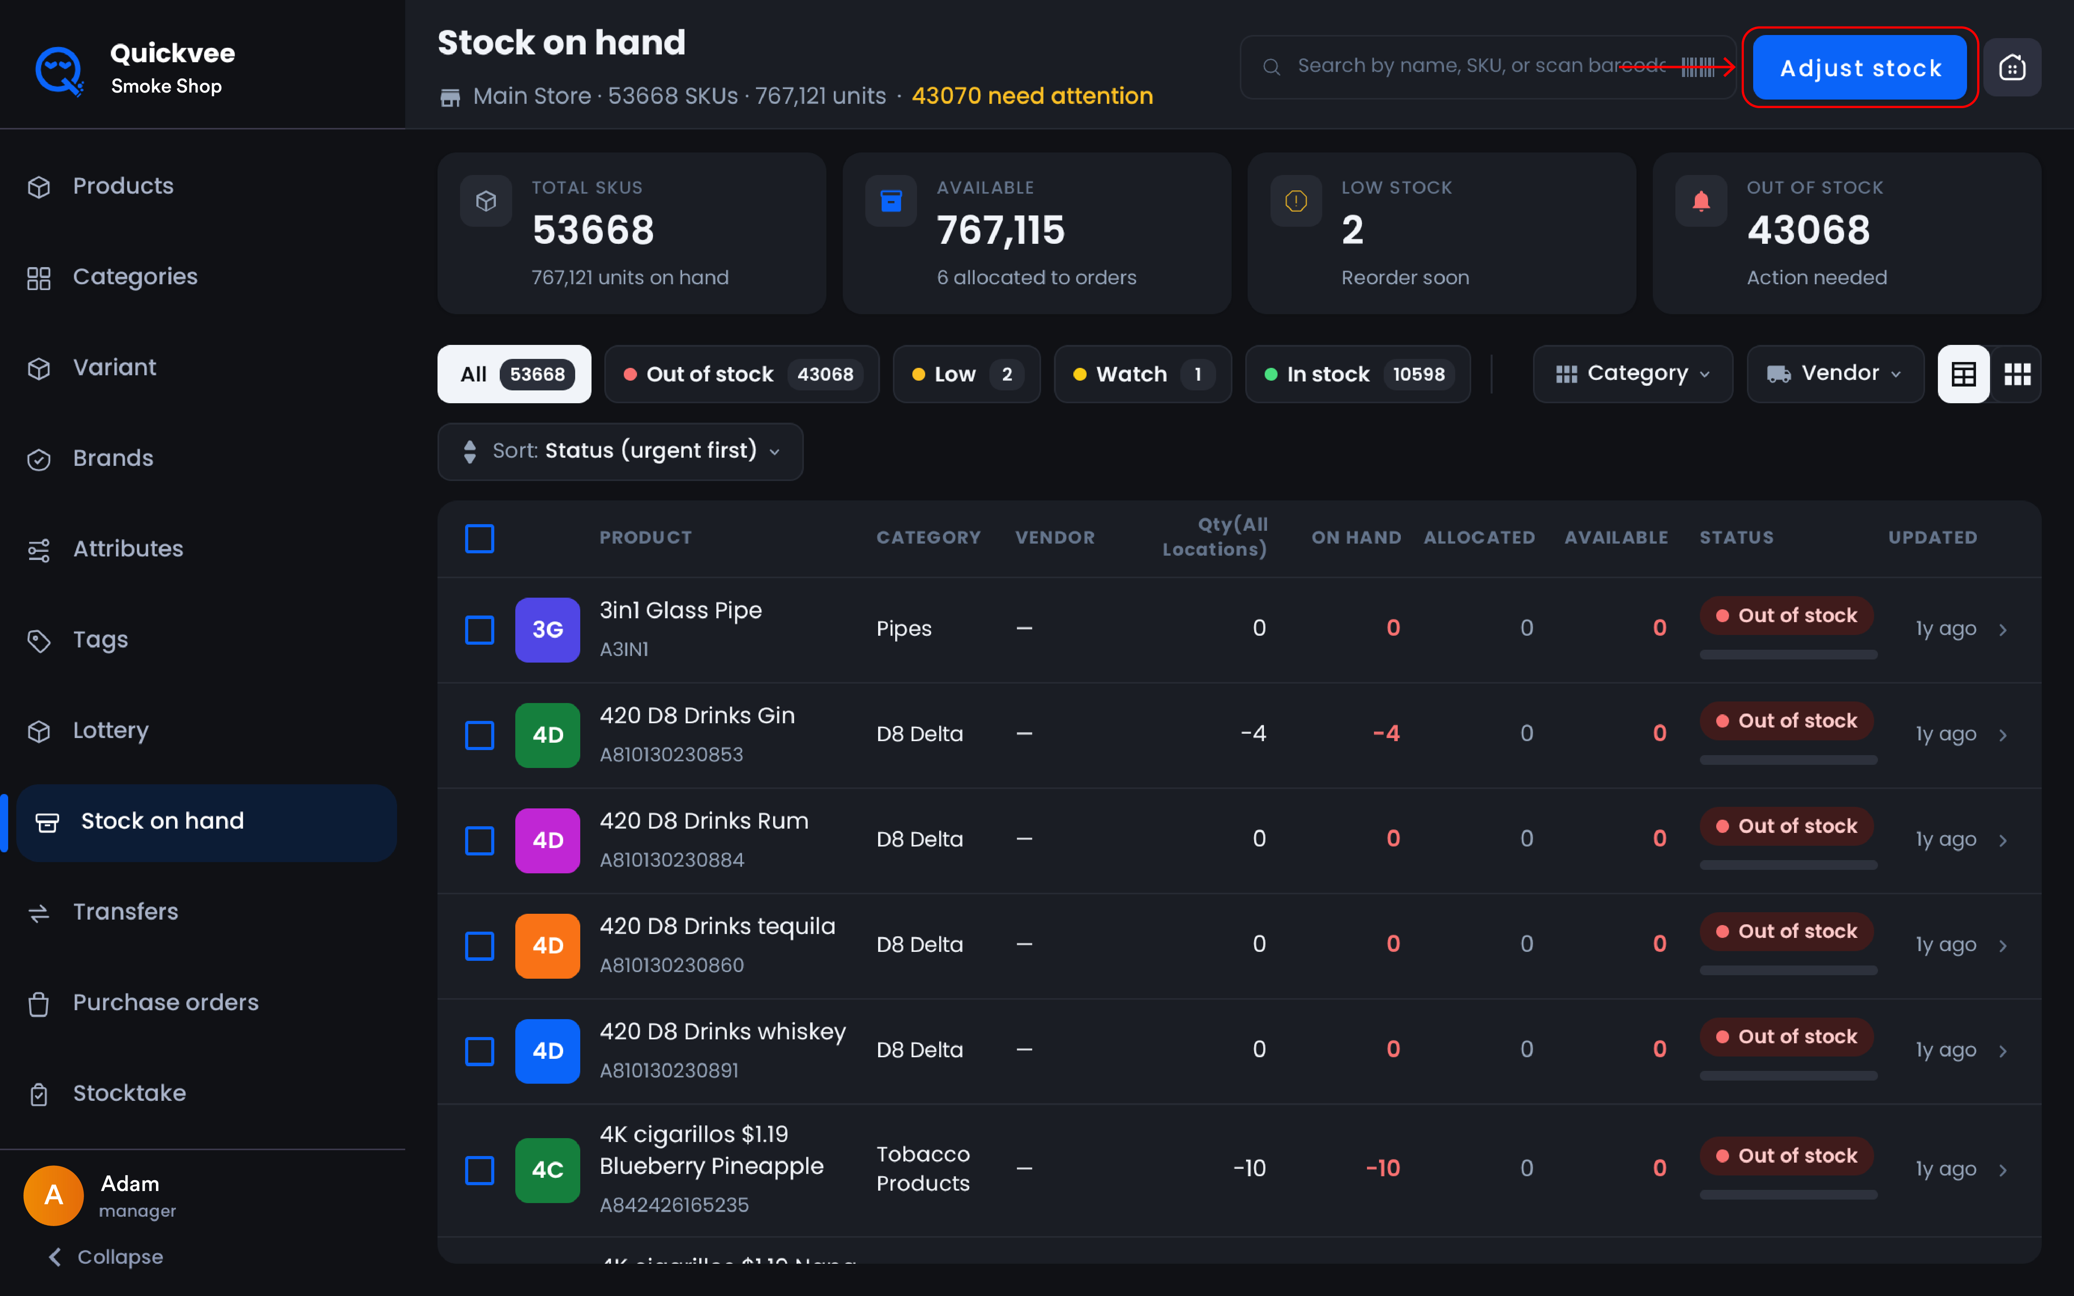Select the All 53668 filter tab
Image resolution: width=2074 pixels, height=1296 pixels.
tap(514, 374)
